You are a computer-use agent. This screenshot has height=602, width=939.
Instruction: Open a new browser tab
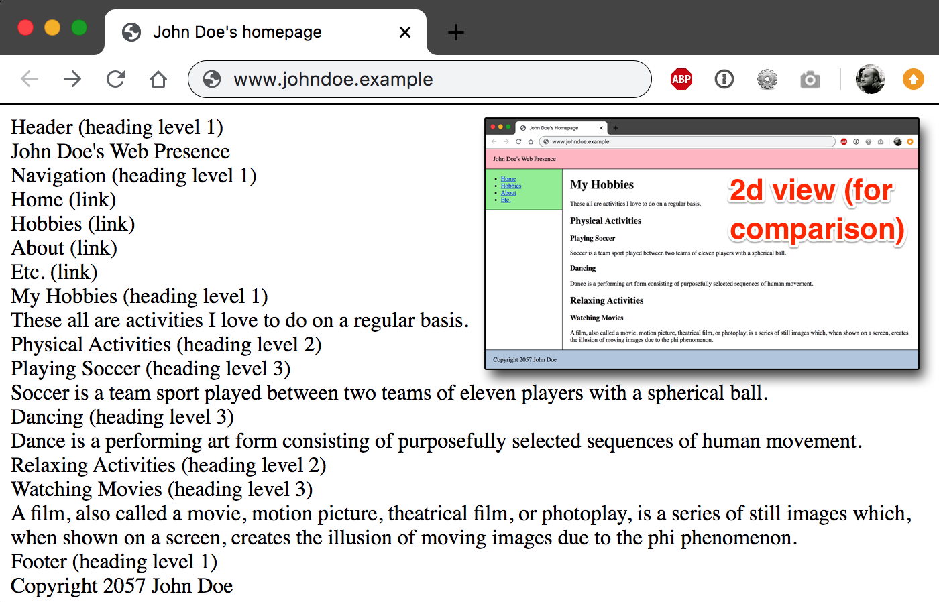[x=455, y=32]
